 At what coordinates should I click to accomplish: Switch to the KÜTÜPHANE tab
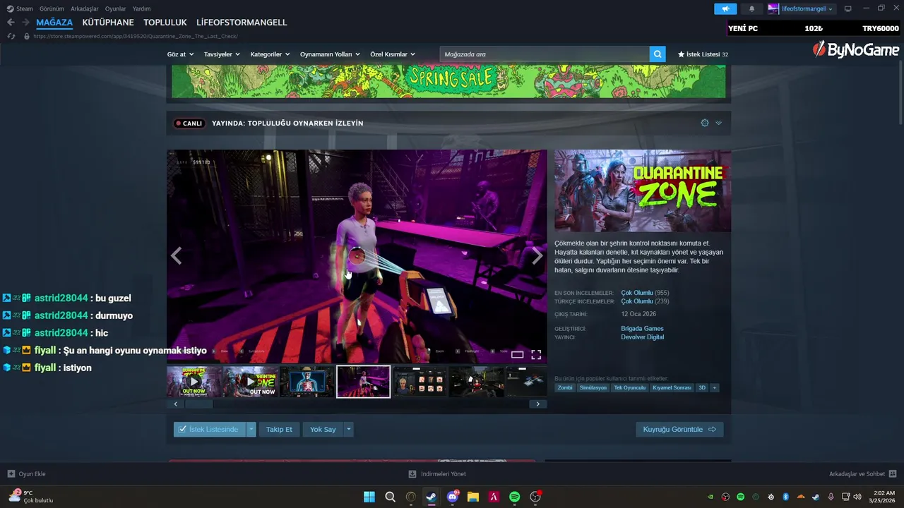pyautogui.click(x=108, y=23)
